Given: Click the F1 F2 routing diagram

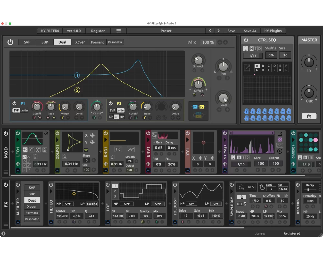Looking at the screenshot, I should click(198, 111).
